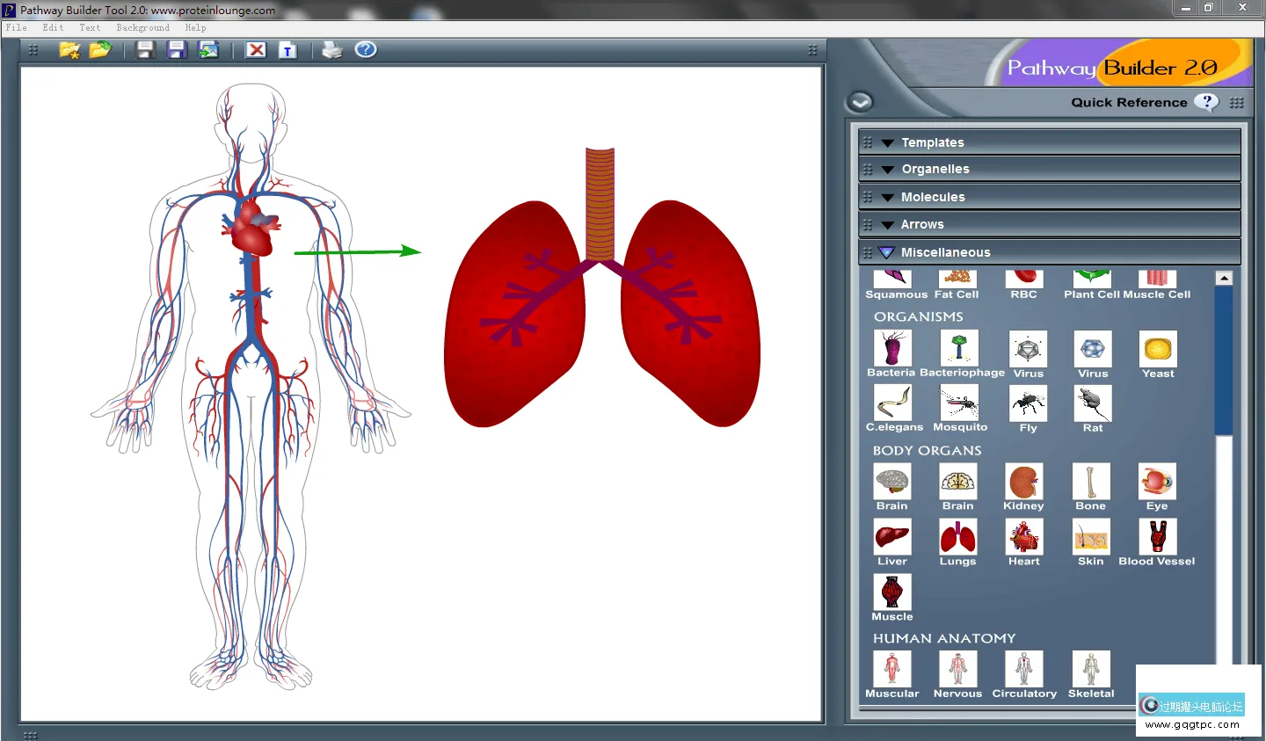This screenshot has width=1266, height=741.
Task: Click the red X delete icon
Action: [x=256, y=50]
